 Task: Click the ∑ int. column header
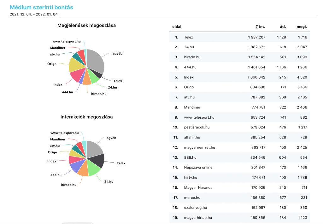pyautogui.click(x=260, y=27)
